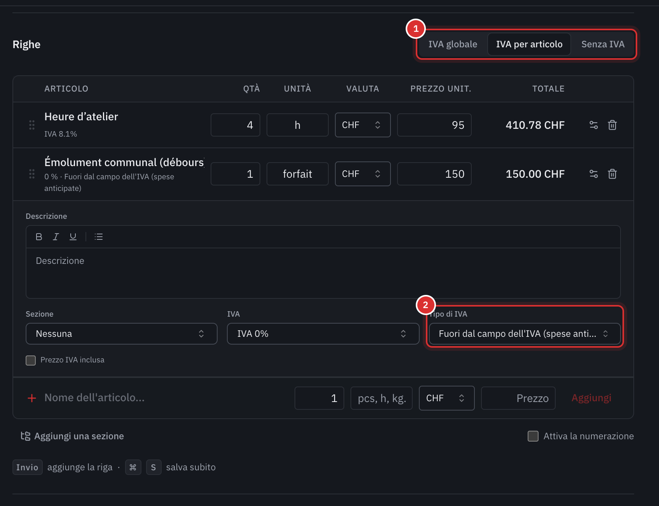Click the Prezzo input field
659x506 pixels.
[518, 398]
